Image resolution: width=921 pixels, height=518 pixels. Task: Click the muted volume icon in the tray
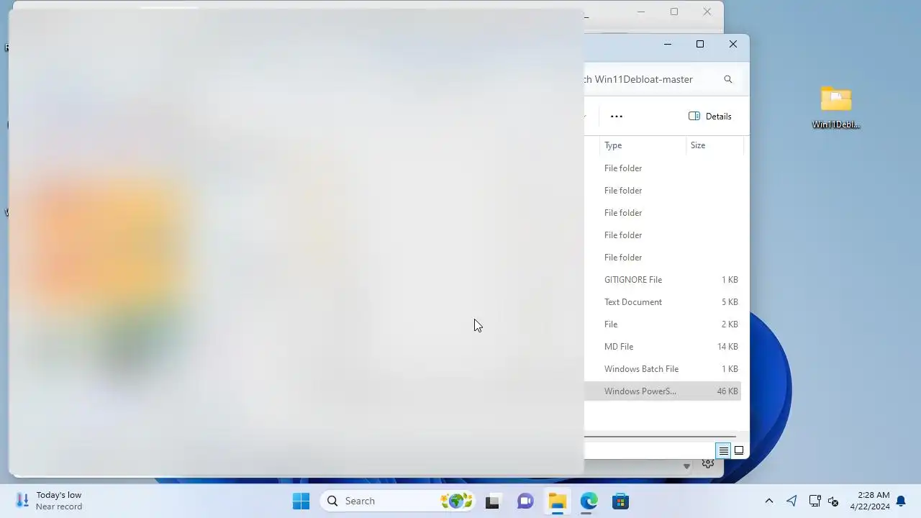(834, 501)
